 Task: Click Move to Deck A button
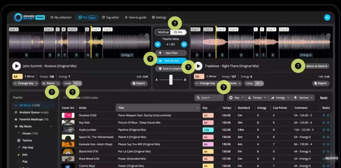316,66
